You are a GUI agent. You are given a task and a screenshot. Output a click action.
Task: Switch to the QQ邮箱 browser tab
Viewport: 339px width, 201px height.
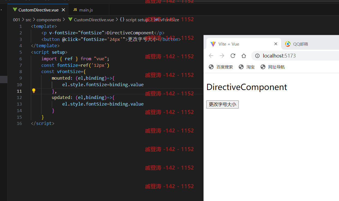pos(300,44)
